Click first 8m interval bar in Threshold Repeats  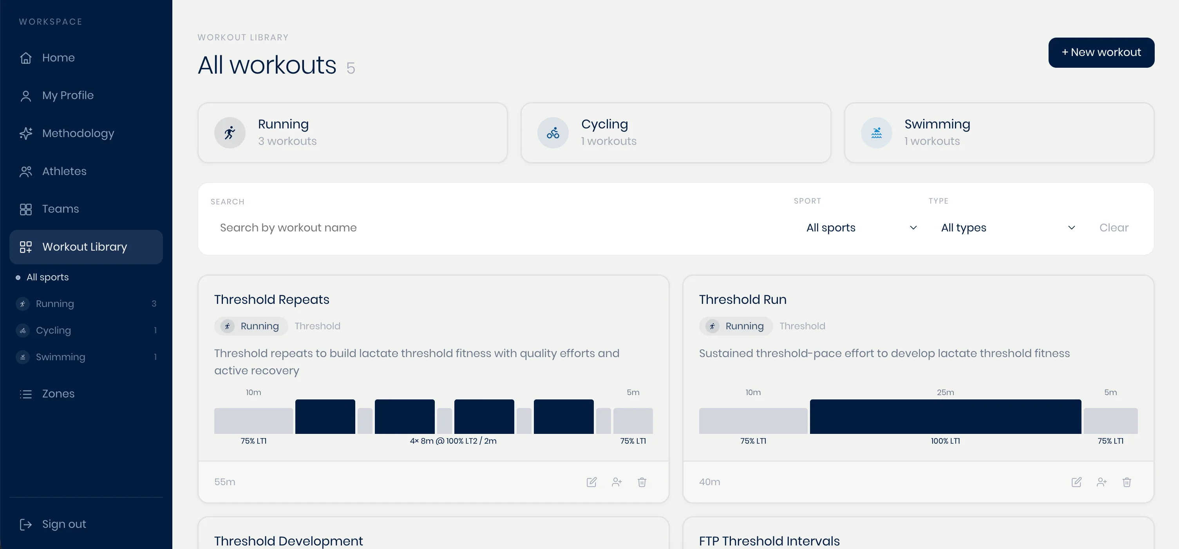(325, 417)
